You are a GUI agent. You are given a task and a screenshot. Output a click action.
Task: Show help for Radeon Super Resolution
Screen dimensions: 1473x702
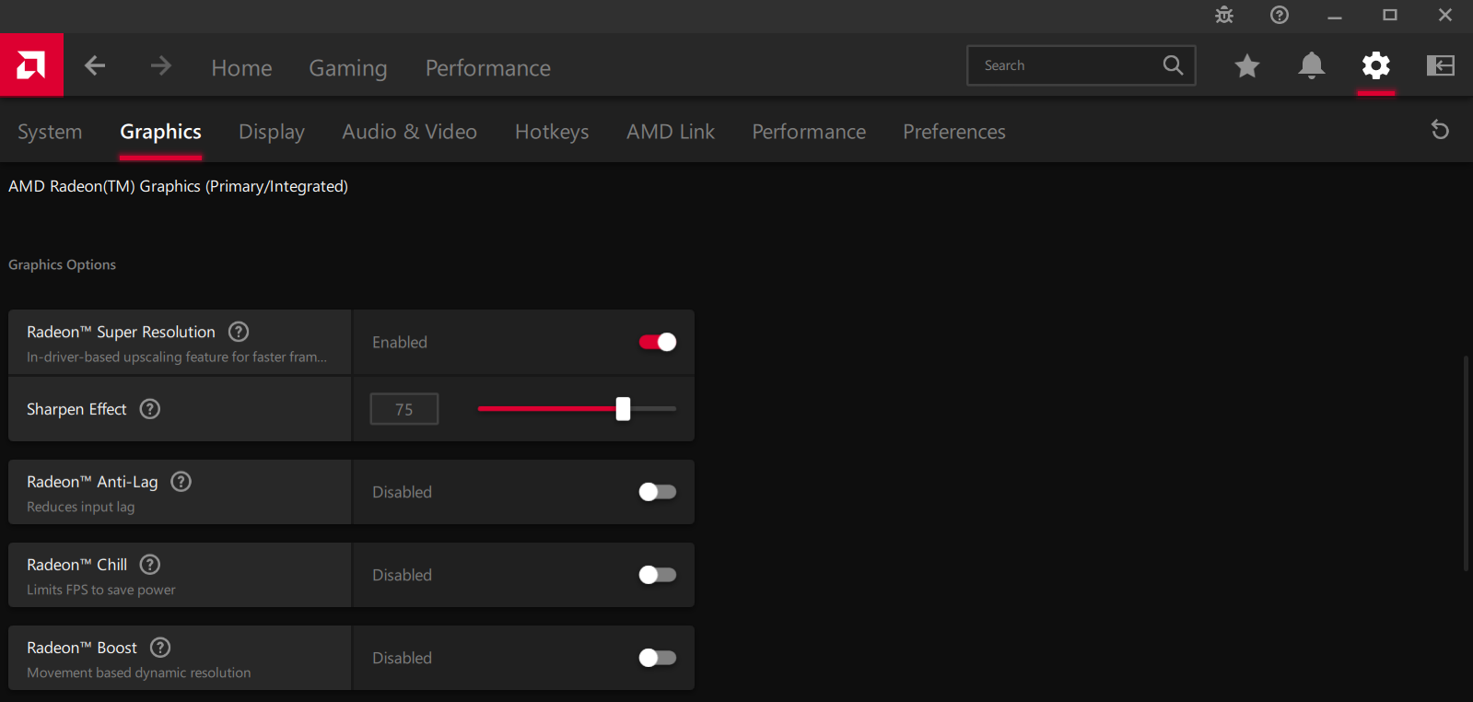click(x=239, y=332)
